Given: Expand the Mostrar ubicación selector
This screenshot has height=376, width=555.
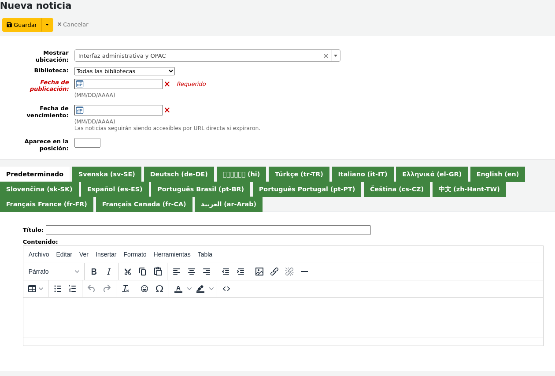Looking at the screenshot, I should [x=335, y=56].
